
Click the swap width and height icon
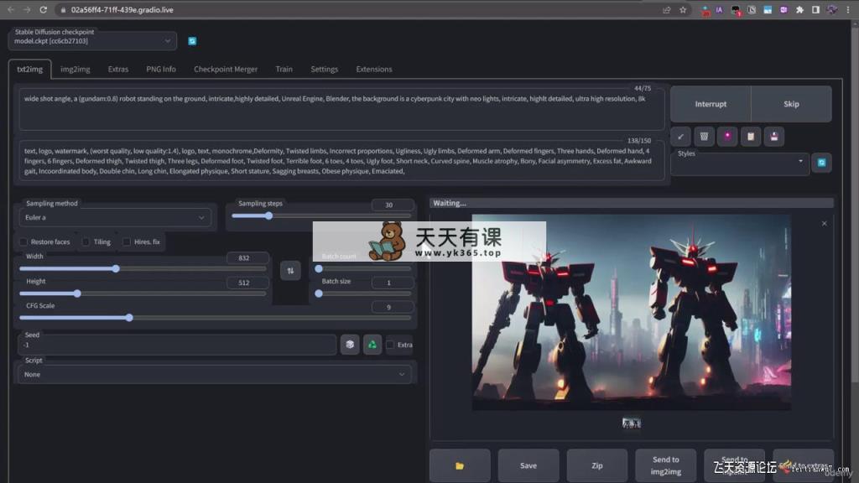[x=290, y=271]
